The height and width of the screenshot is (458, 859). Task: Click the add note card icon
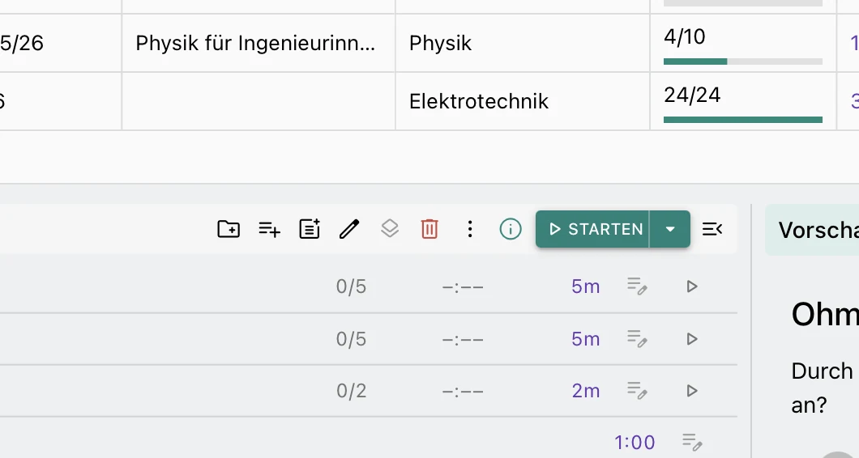pos(310,229)
